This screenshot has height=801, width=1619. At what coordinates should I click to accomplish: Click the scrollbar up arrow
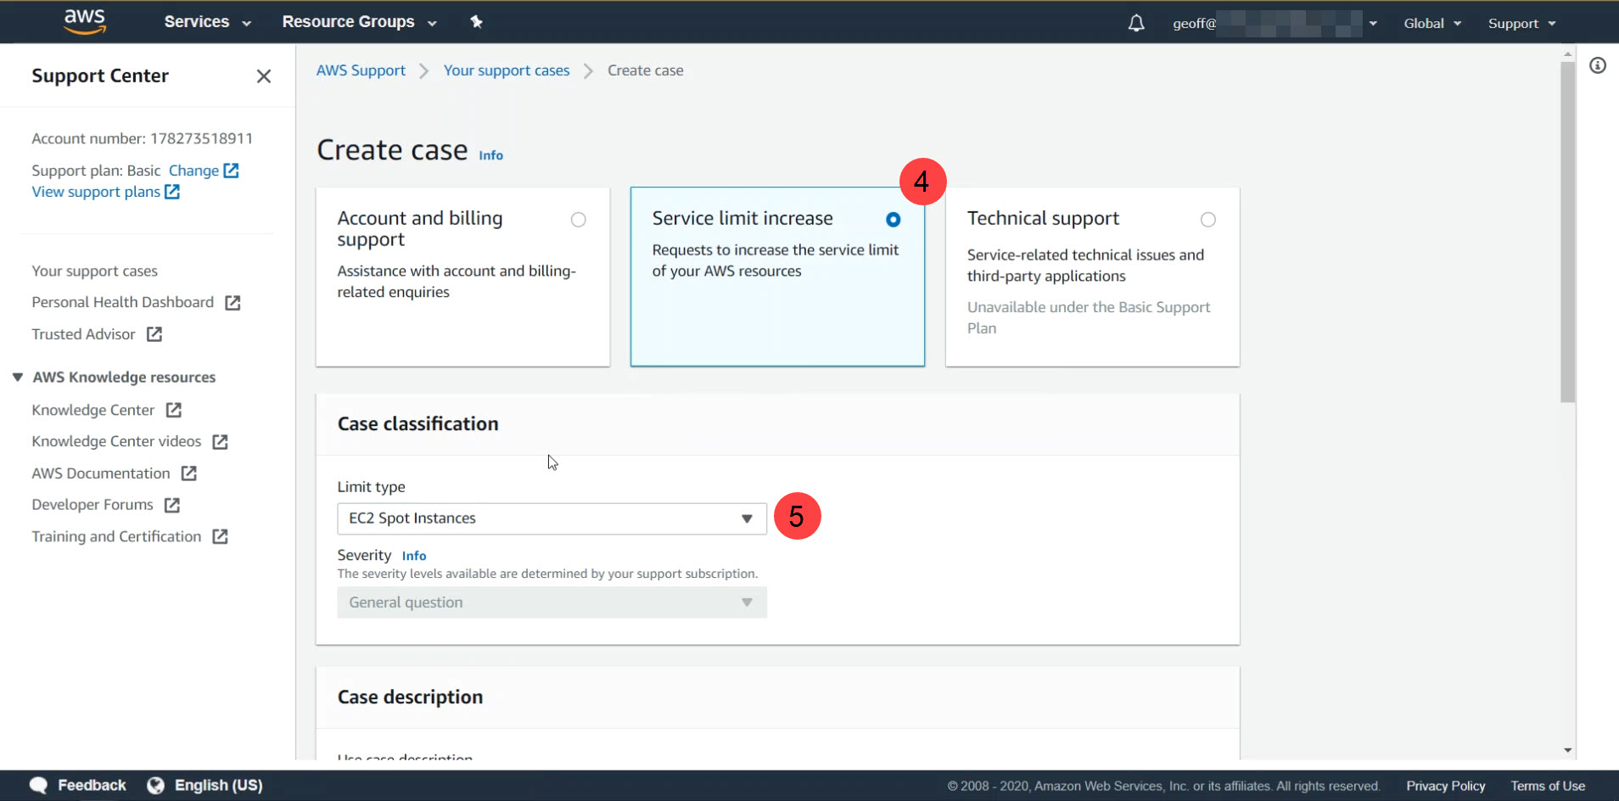tap(1567, 53)
